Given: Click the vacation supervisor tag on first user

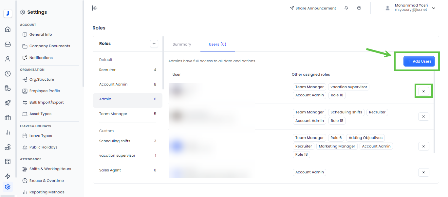Looking at the screenshot, I should point(348,87).
